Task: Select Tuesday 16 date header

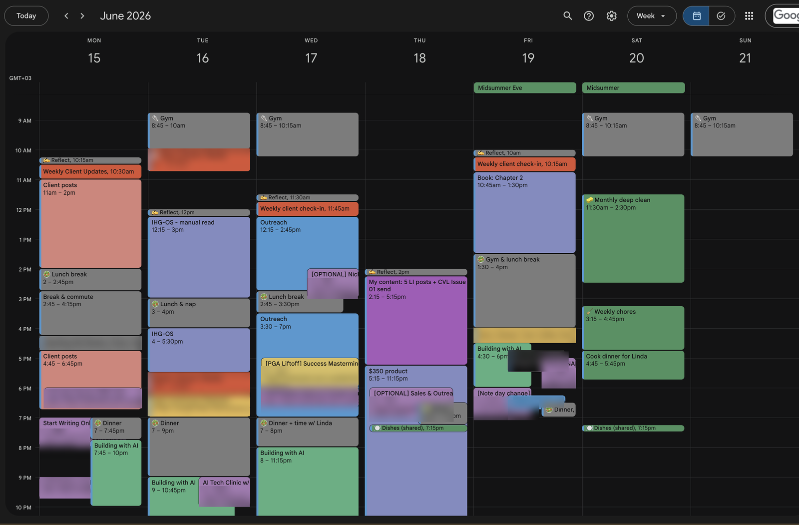Action: 202,58
